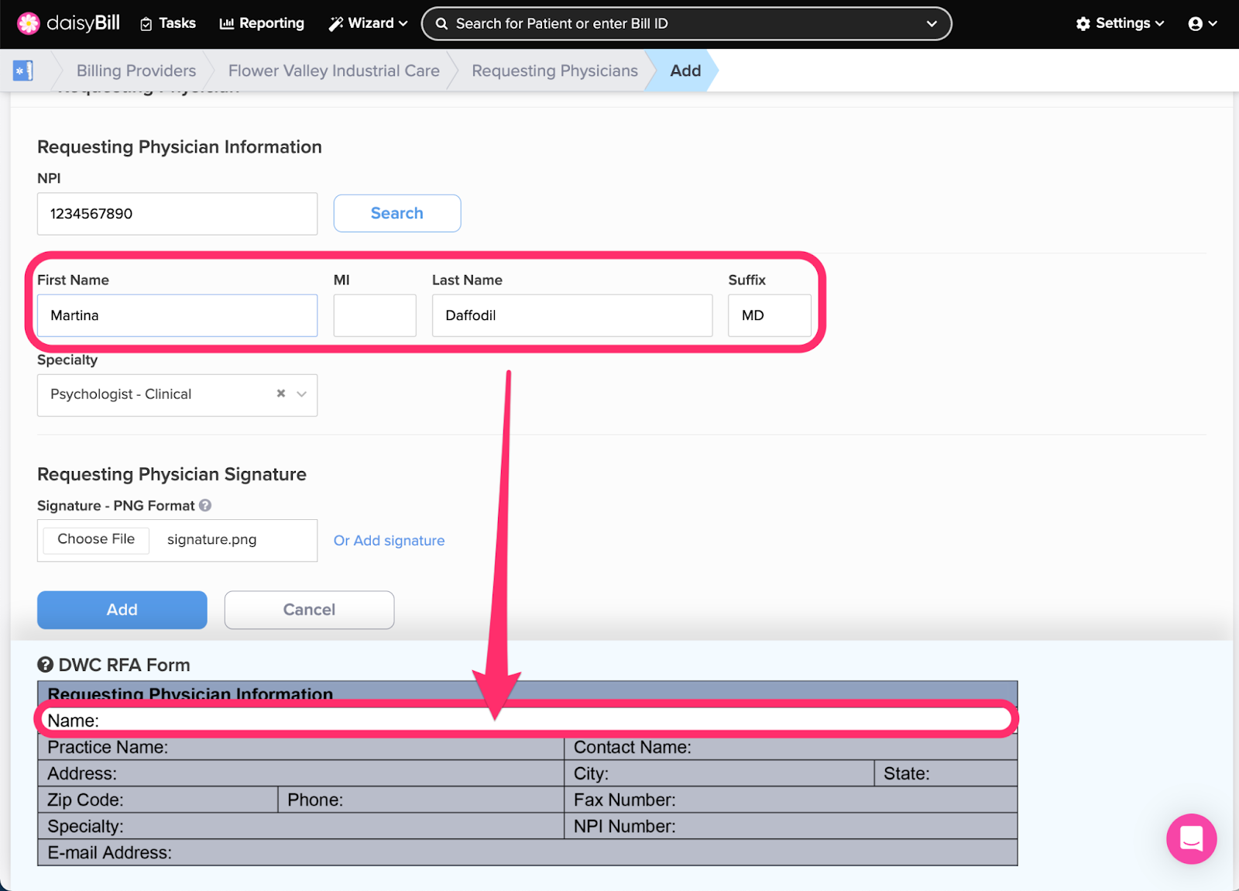
Task: Click the Choose File button
Action: 96,539
